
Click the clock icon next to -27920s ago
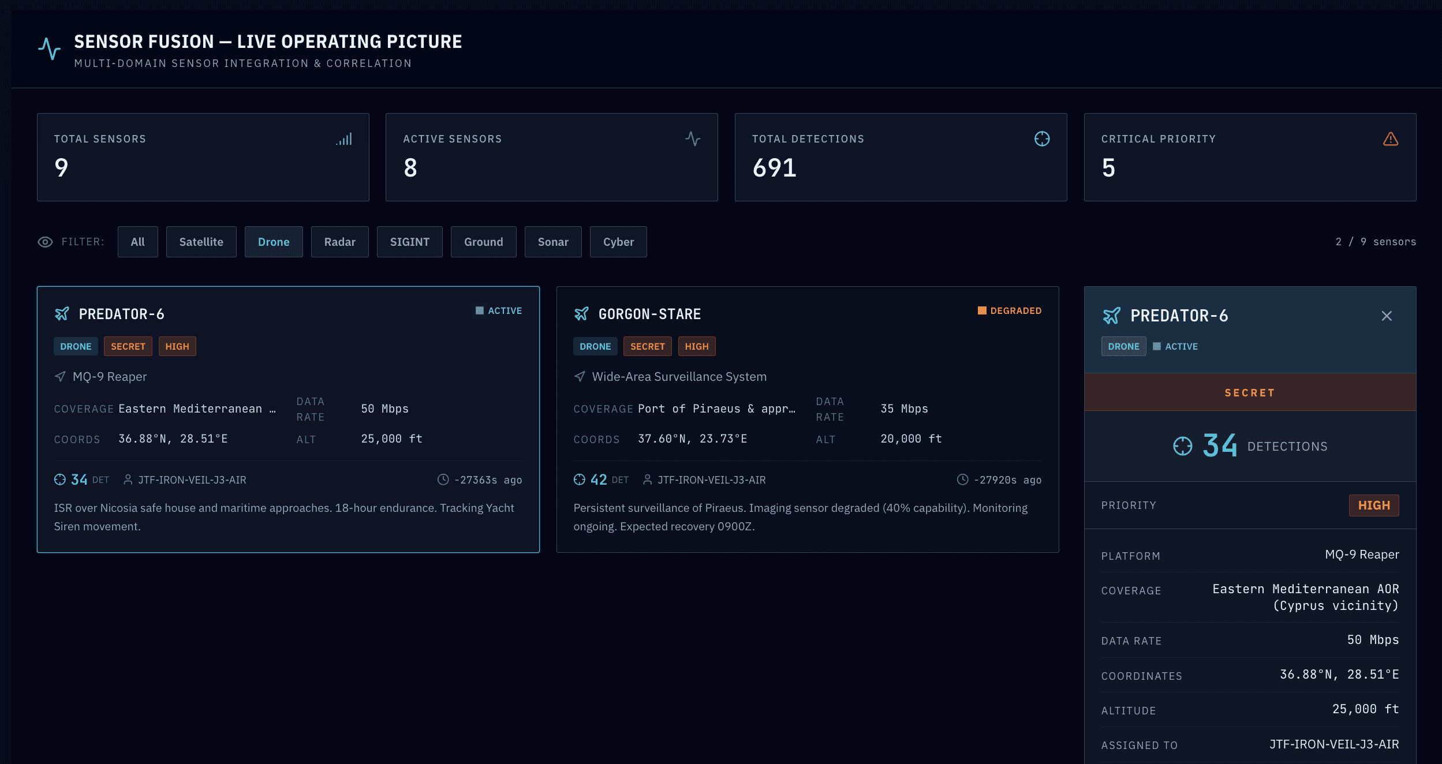[x=963, y=479]
